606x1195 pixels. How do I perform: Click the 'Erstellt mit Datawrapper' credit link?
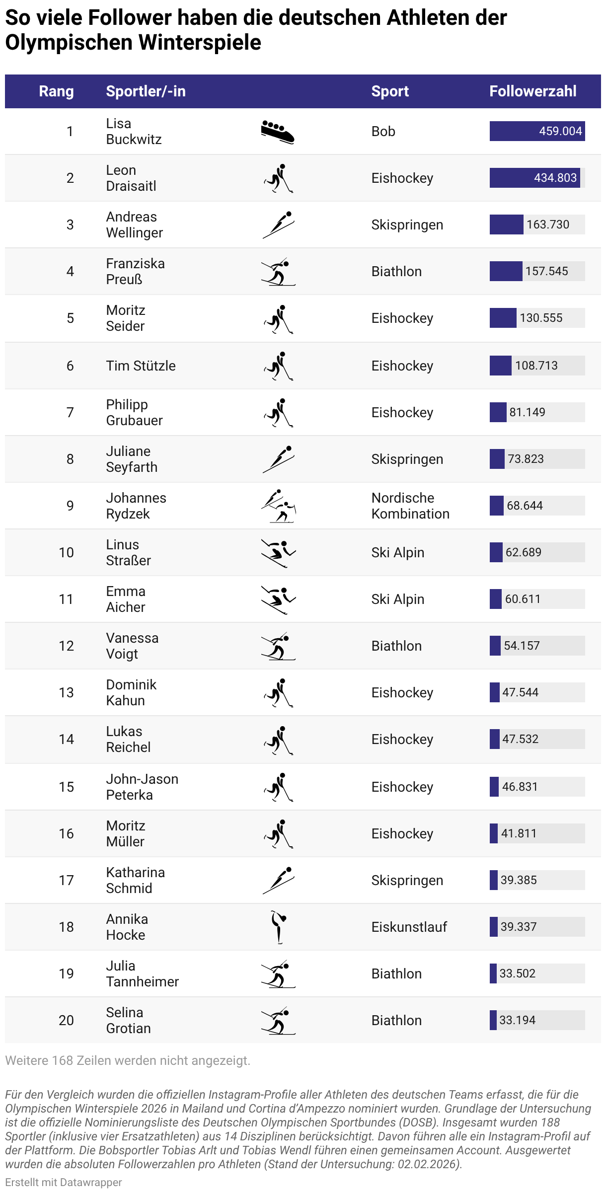pos(64,1182)
